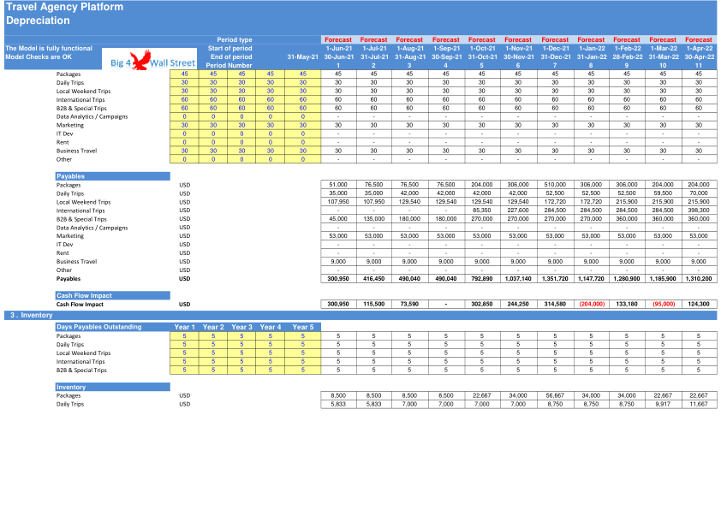Select Model Checks are OK status text
Viewport: 721px width, 510px height.
pos(39,57)
